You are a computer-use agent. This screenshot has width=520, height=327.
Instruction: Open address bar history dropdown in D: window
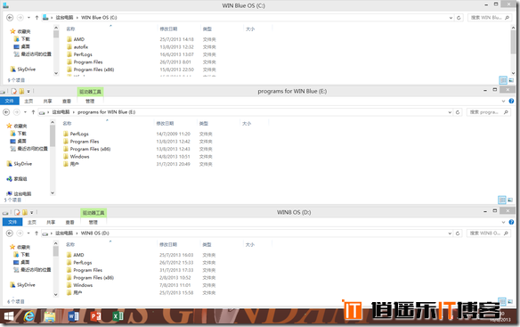(450, 233)
